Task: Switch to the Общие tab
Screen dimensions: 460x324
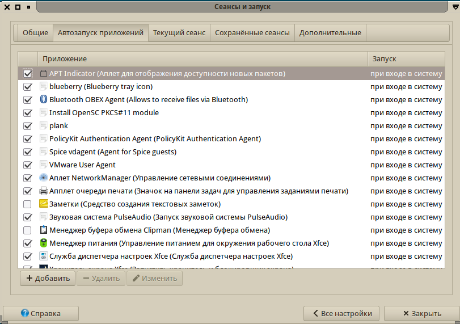Action: (x=36, y=32)
